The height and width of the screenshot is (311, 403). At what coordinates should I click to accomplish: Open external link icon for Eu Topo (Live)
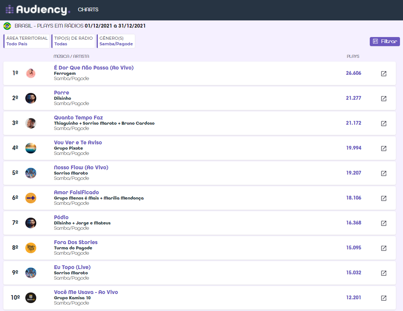click(383, 273)
